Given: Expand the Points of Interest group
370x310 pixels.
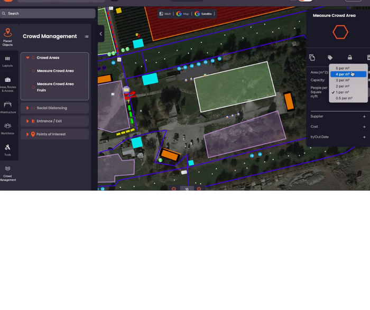Looking at the screenshot, I should point(51,134).
